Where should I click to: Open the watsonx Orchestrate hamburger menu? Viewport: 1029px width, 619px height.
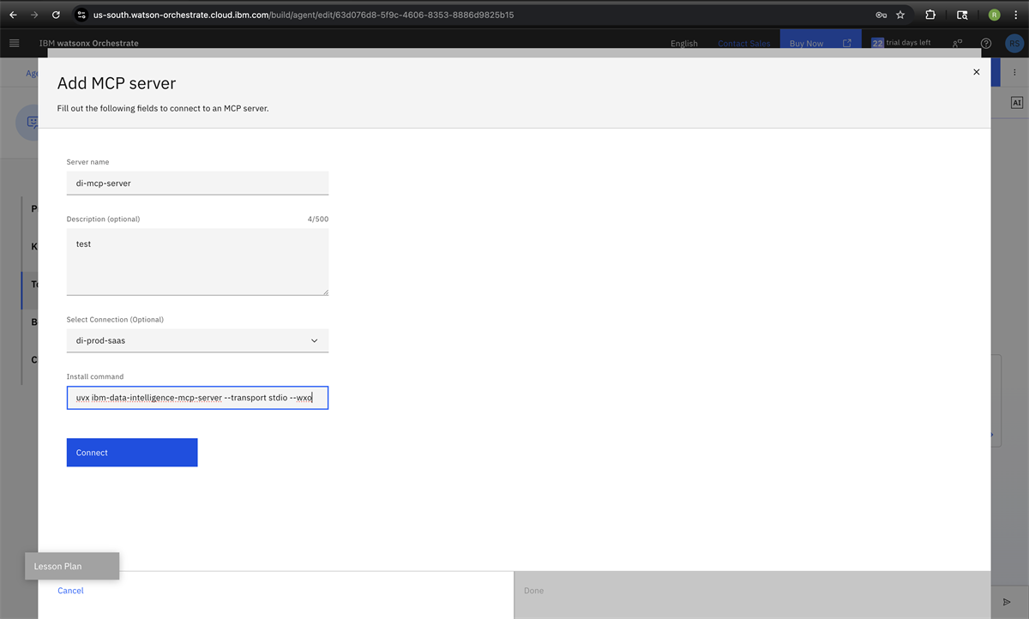[14, 43]
